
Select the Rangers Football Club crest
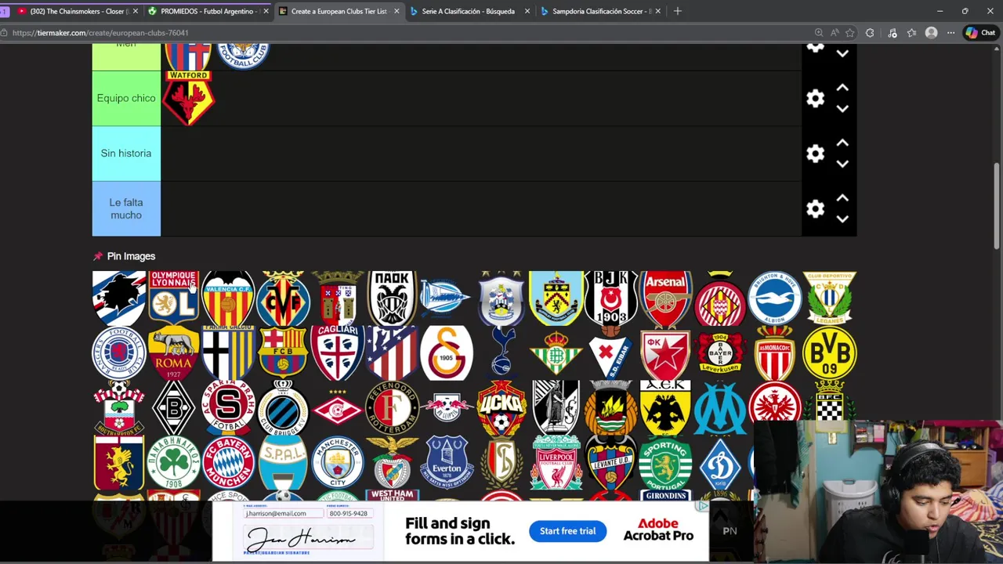click(x=119, y=353)
